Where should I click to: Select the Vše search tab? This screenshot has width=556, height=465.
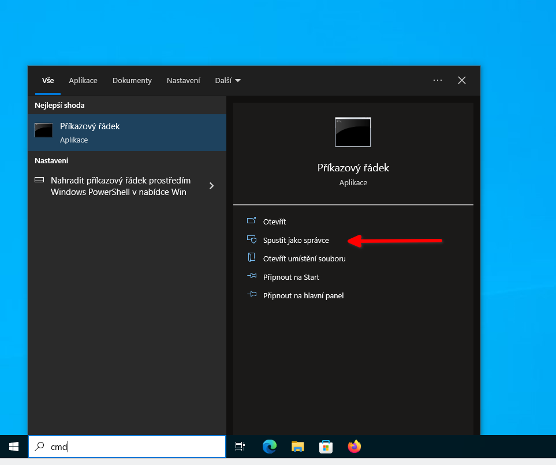click(x=48, y=81)
